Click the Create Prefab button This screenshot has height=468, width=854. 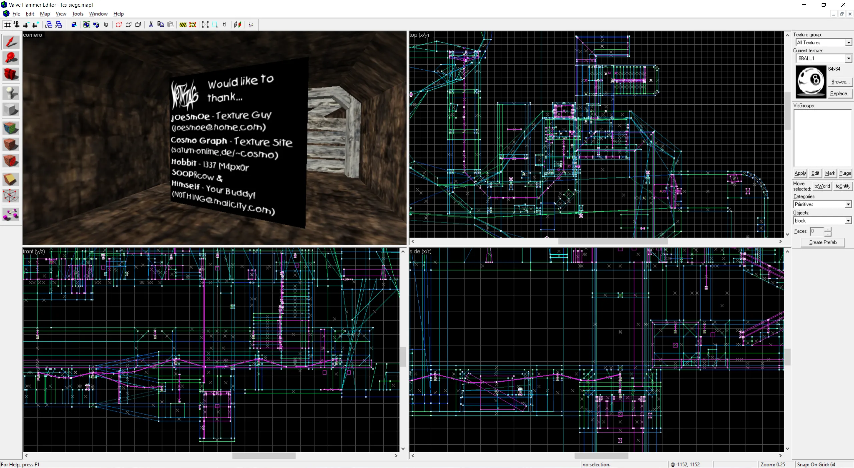pos(823,243)
